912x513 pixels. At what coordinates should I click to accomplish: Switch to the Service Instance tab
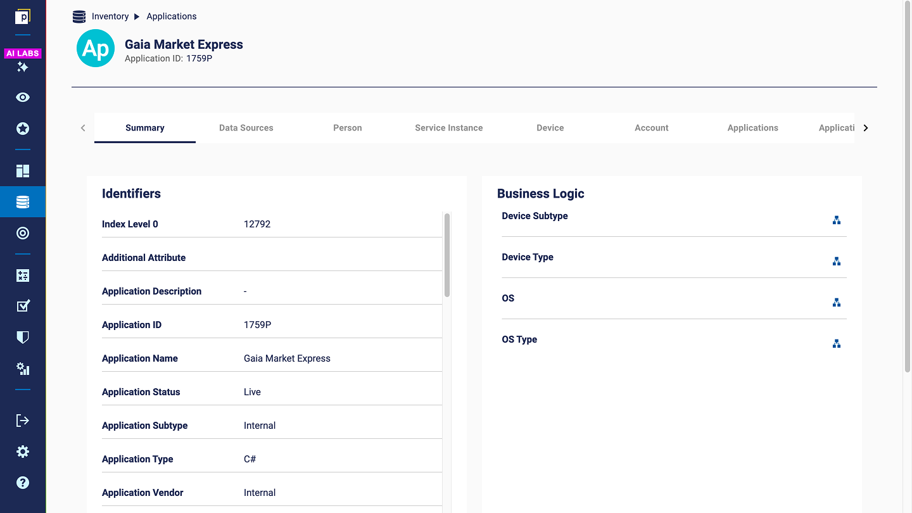tap(449, 128)
